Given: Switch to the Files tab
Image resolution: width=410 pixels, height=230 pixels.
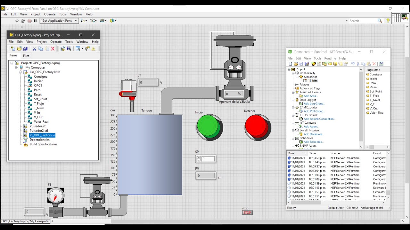Looking at the screenshot, I should click(x=26, y=56).
